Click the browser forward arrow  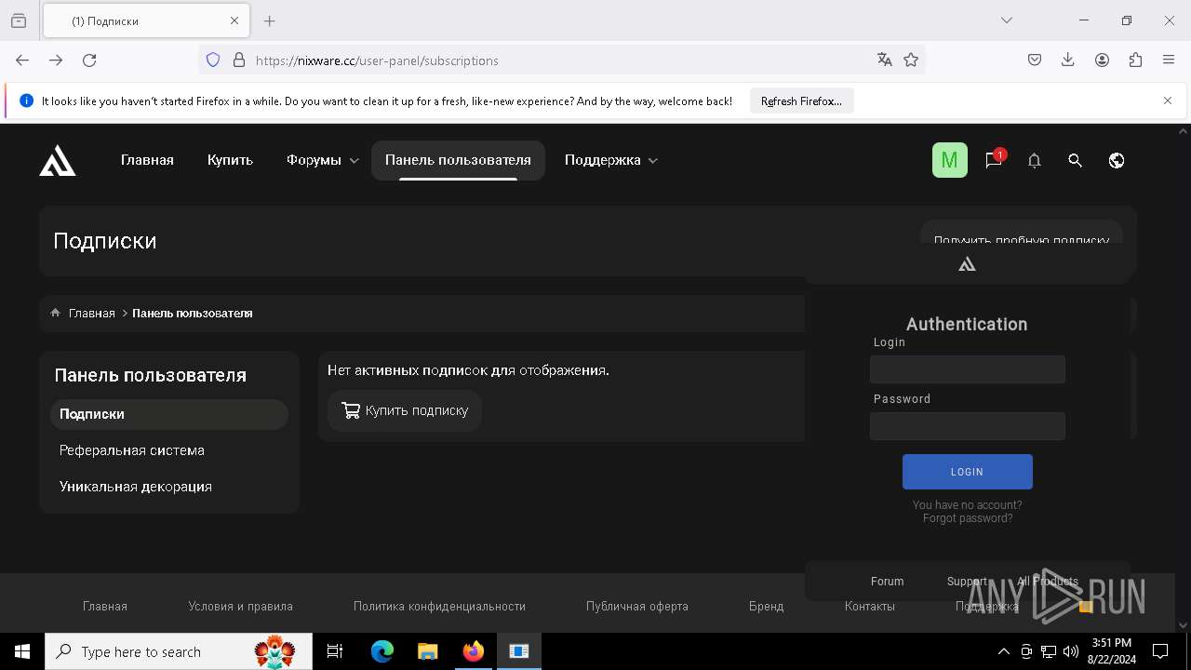[x=56, y=60]
